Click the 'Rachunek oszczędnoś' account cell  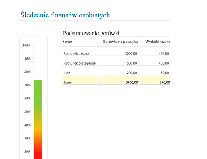click(80, 63)
